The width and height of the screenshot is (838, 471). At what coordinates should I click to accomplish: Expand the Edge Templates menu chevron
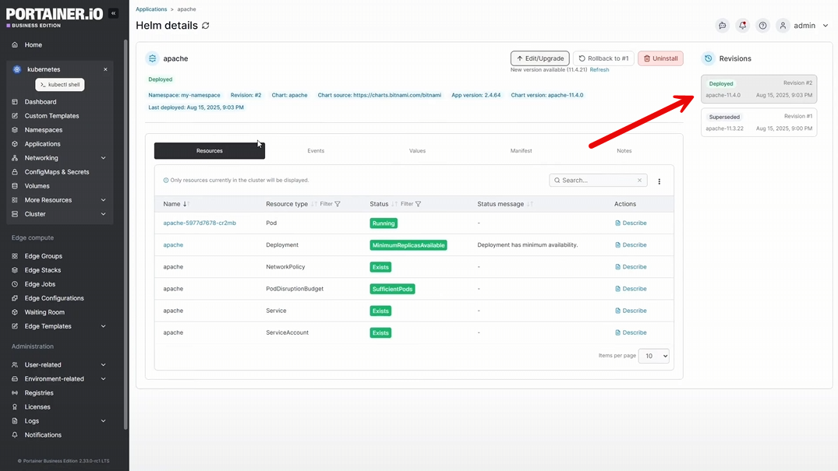coord(103,326)
